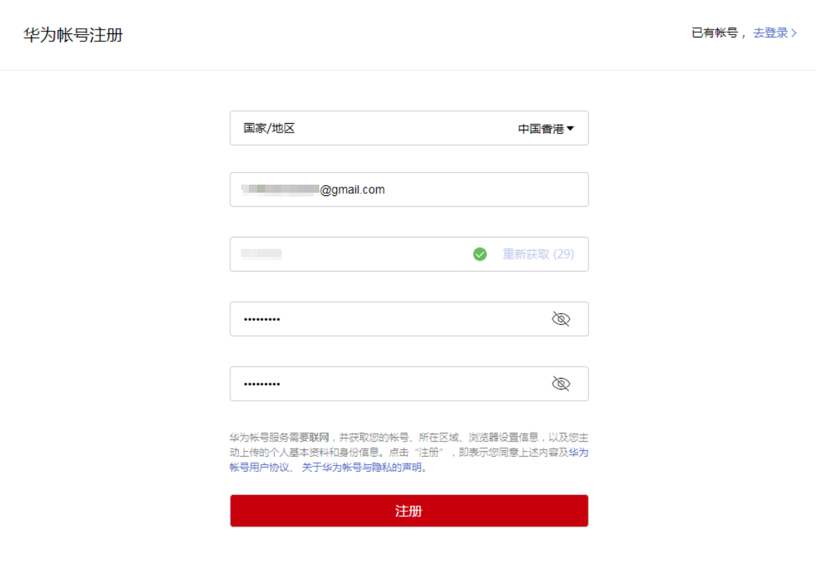Click the blurred email username portion
Screen dimensions: 816x574
[x=280, y=189]
